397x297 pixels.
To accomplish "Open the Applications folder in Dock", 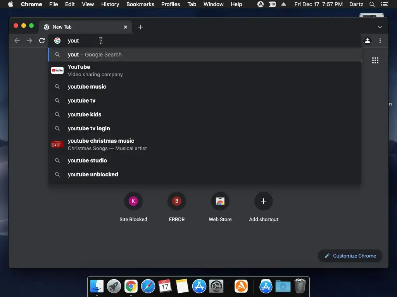I will (x=266, y=287).
